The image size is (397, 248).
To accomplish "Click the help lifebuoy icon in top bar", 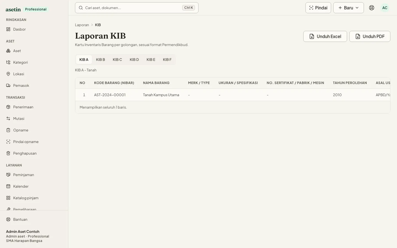I will coord(372,8).
